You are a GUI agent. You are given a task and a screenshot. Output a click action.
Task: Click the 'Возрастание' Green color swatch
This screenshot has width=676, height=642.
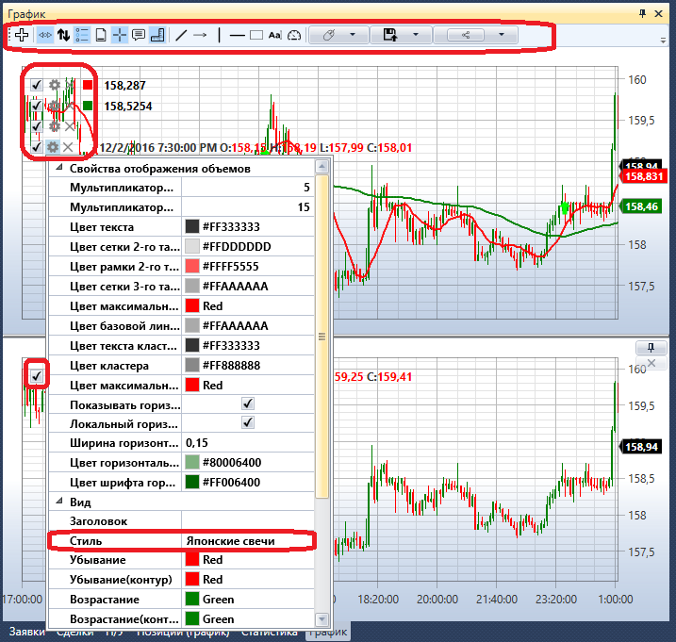tap(191, 599)
